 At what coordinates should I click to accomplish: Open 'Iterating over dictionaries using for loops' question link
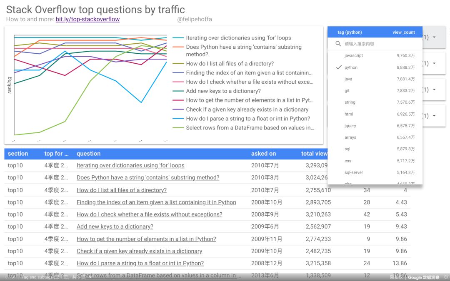130,165
